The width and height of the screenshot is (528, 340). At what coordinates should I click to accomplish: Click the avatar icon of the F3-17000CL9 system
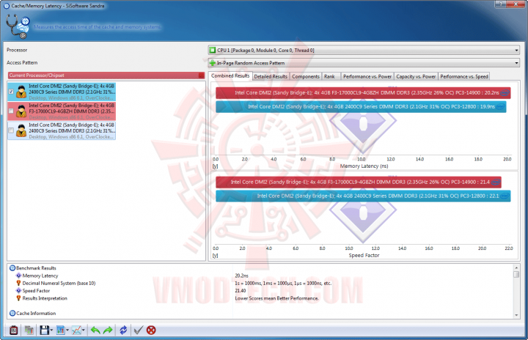click(21, 111)
